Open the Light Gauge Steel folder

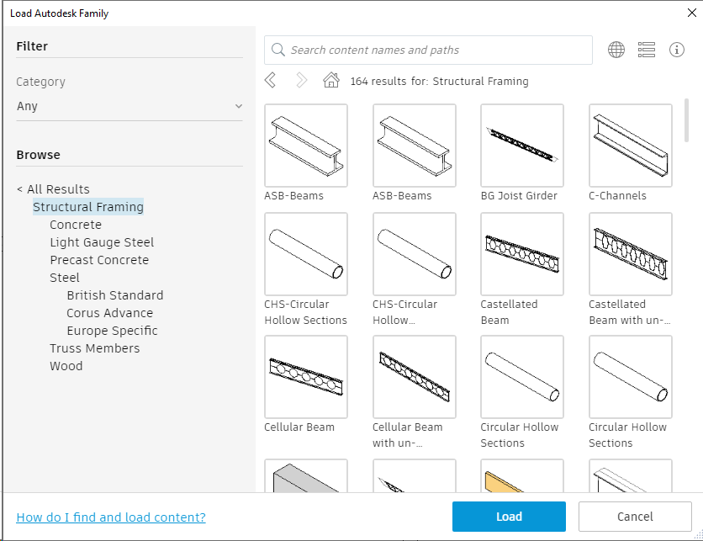pos(102,242)
